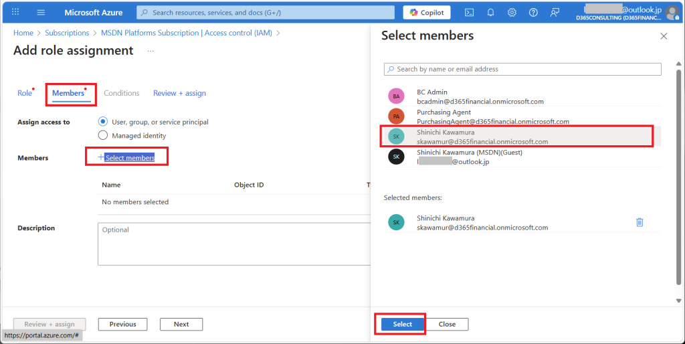Open the Review + assign tab
The width and height of the screenshot is (685, 344).
[x=179, y=93]
